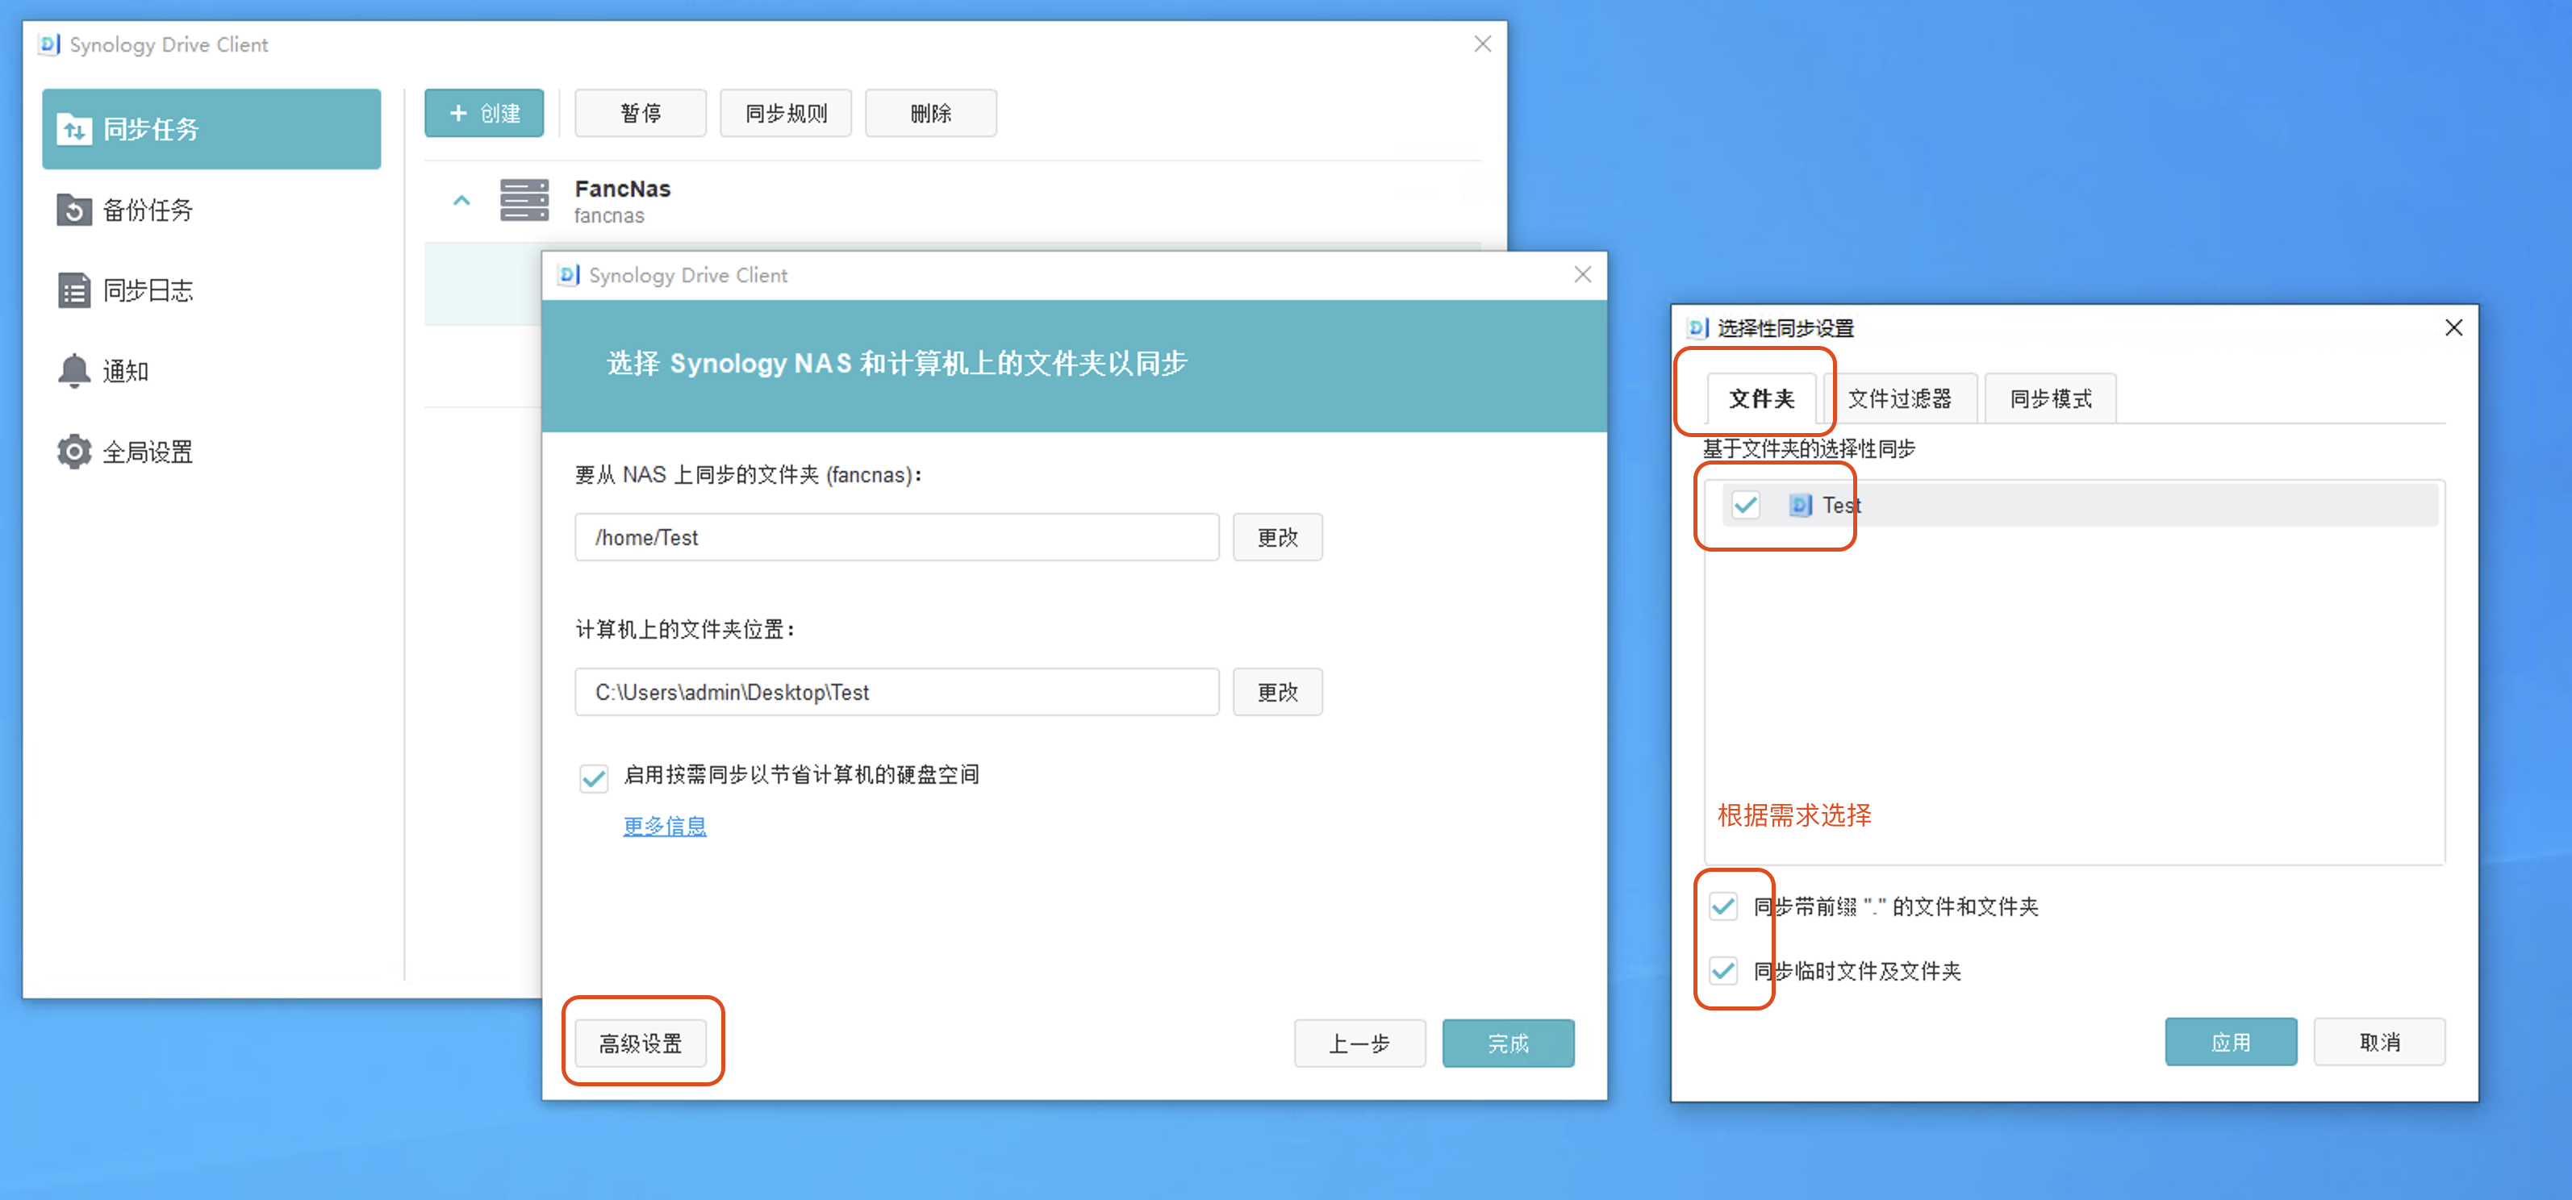Click the 同步日志 list icon
This screenshot has width=2572, height=1200.
tap(74, 290)
